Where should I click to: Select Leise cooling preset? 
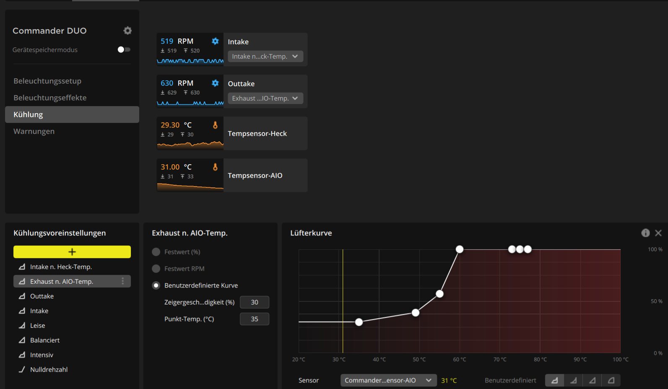coord(72,325)
